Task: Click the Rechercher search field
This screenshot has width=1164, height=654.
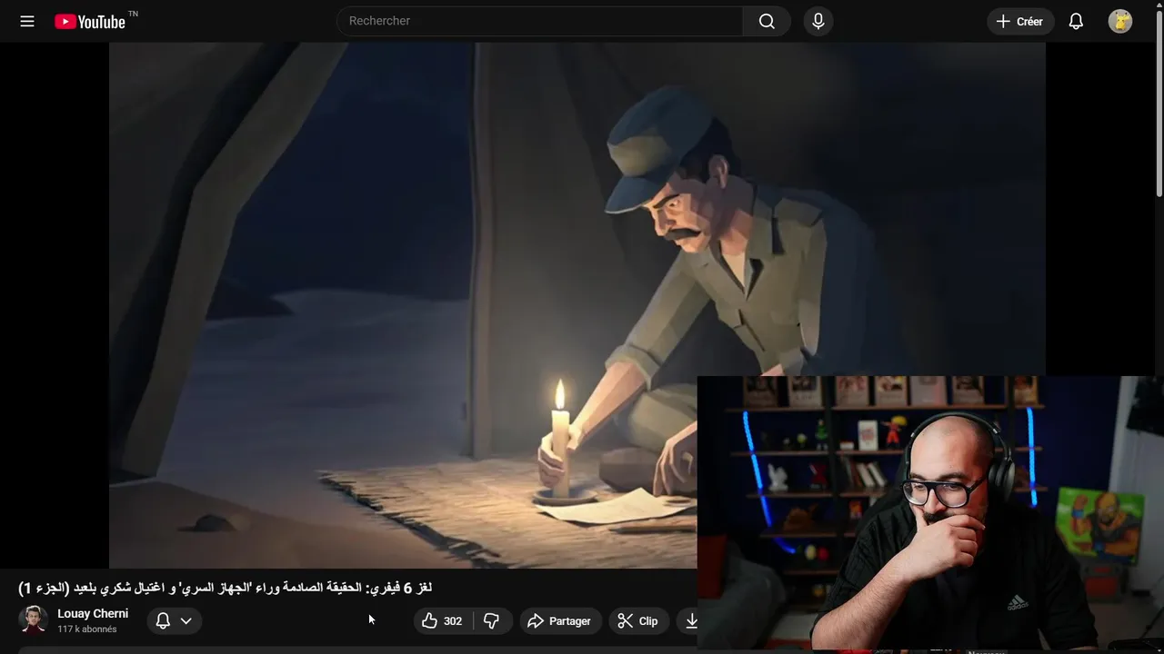Action: (540, 21)
